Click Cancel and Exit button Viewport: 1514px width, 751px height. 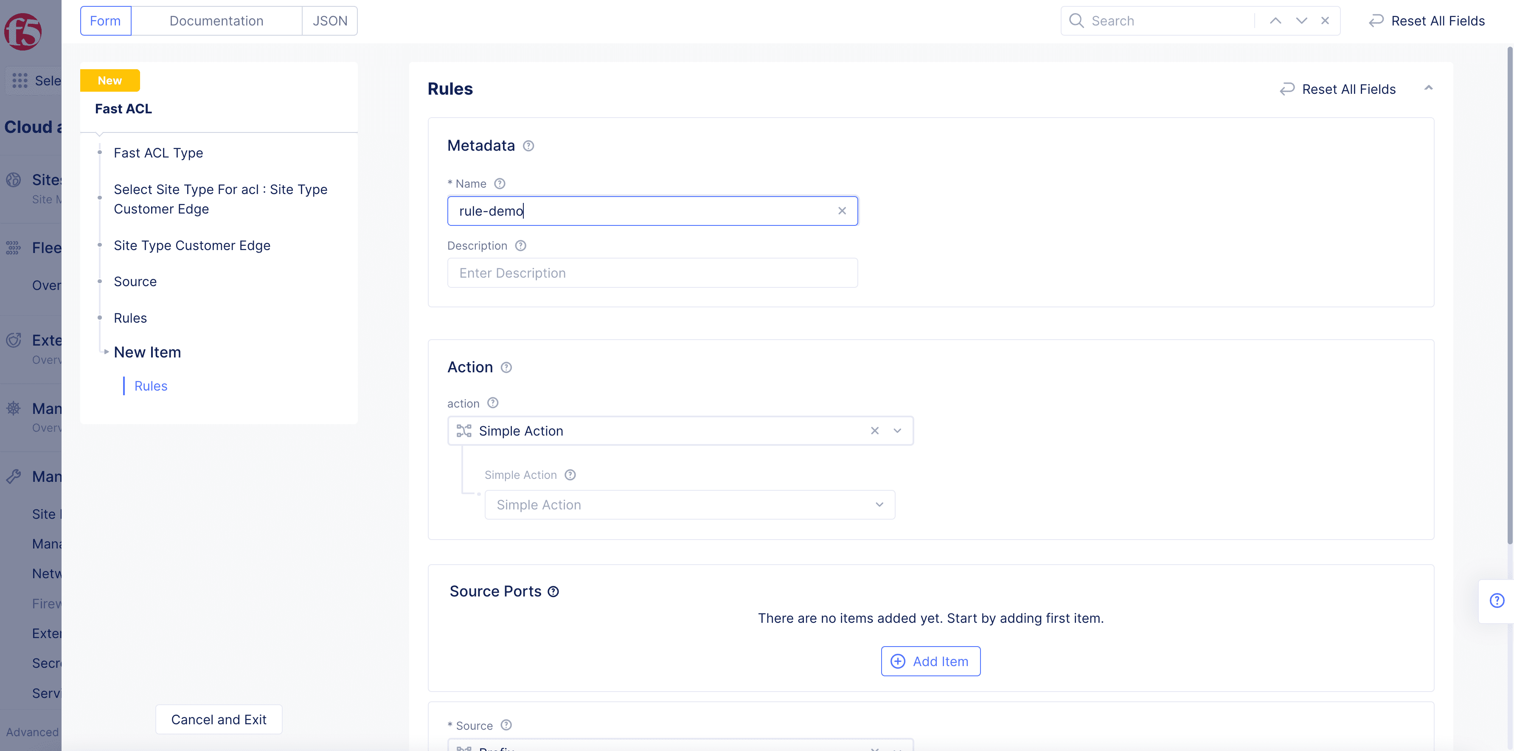(219, 719)
